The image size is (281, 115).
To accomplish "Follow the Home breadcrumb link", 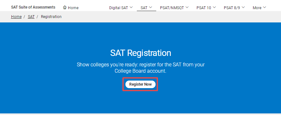I will (x=16, y=16).
